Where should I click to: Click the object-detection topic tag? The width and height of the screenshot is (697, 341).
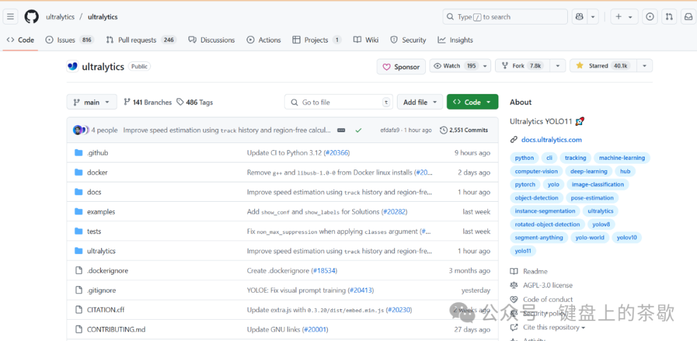tap(536, 198)
